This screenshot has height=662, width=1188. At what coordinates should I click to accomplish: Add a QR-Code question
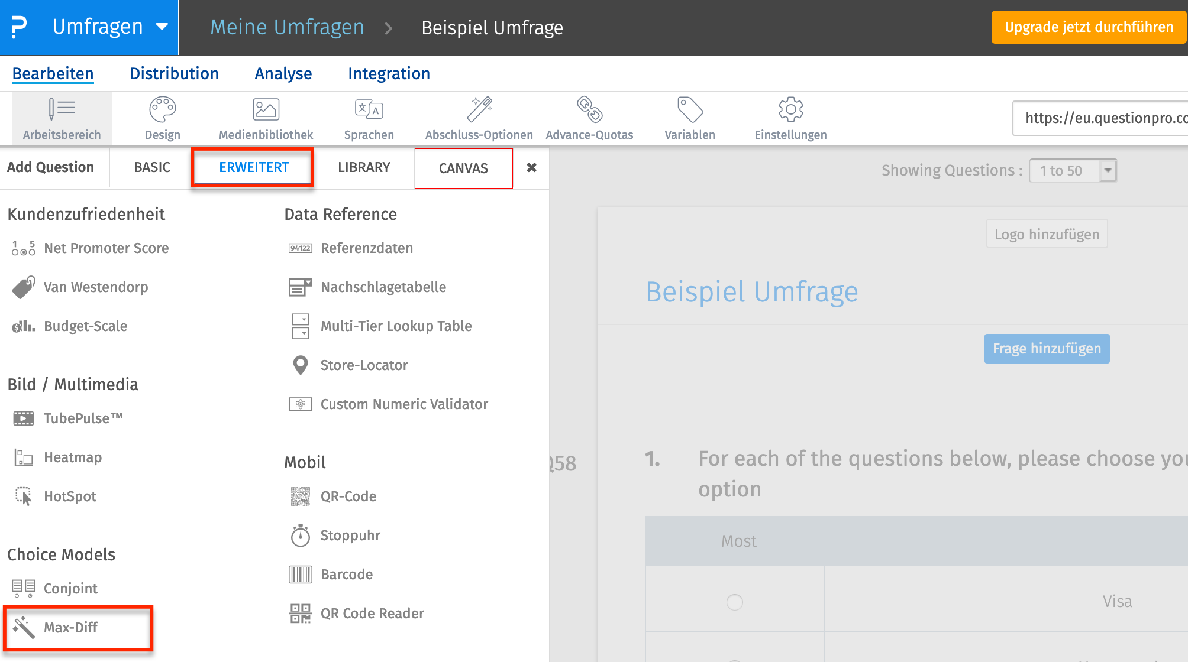tap(348, 496)
